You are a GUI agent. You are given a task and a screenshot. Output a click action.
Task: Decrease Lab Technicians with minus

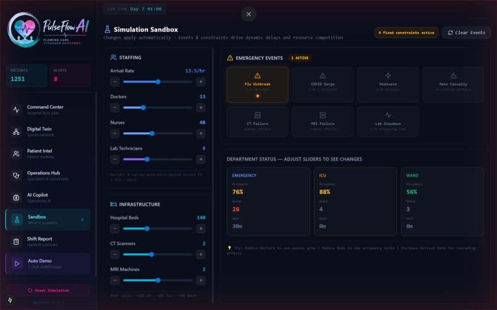point(115,159)
